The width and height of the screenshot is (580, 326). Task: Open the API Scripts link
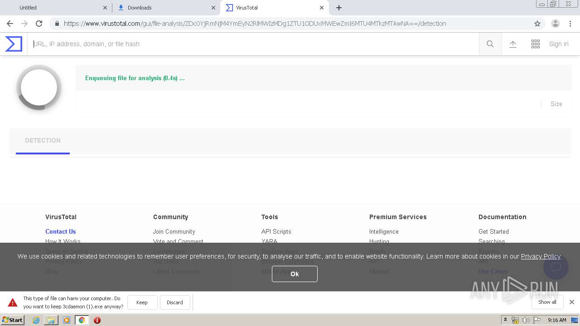276,231
